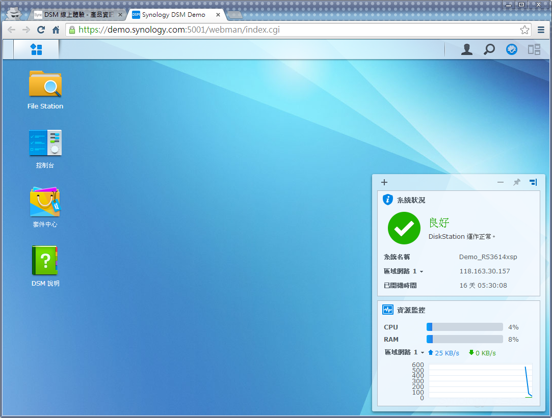
Task: Click the 良好 status text
Action: [x=439, y=222]
